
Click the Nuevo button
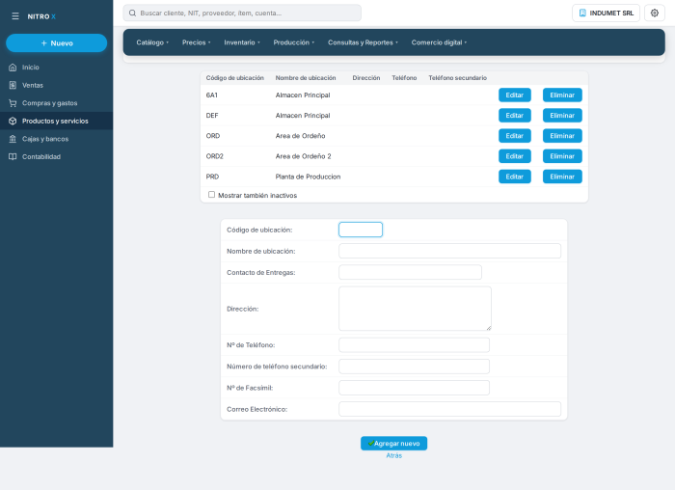click(x=56, y=43)
